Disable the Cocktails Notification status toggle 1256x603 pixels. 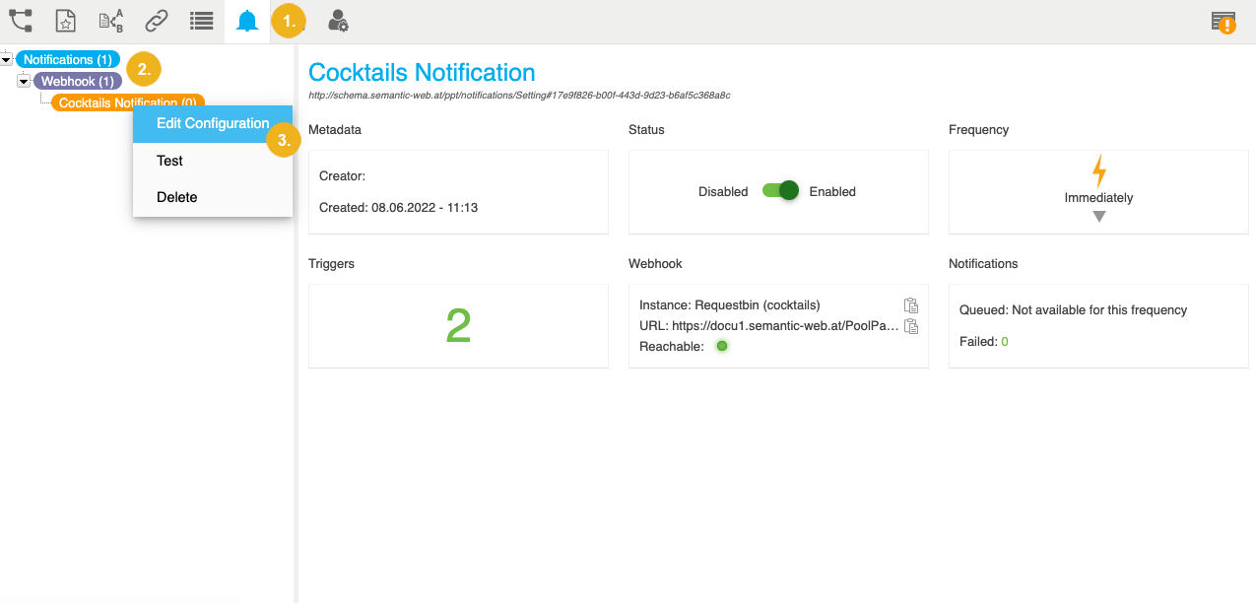[x=780, y=191]
